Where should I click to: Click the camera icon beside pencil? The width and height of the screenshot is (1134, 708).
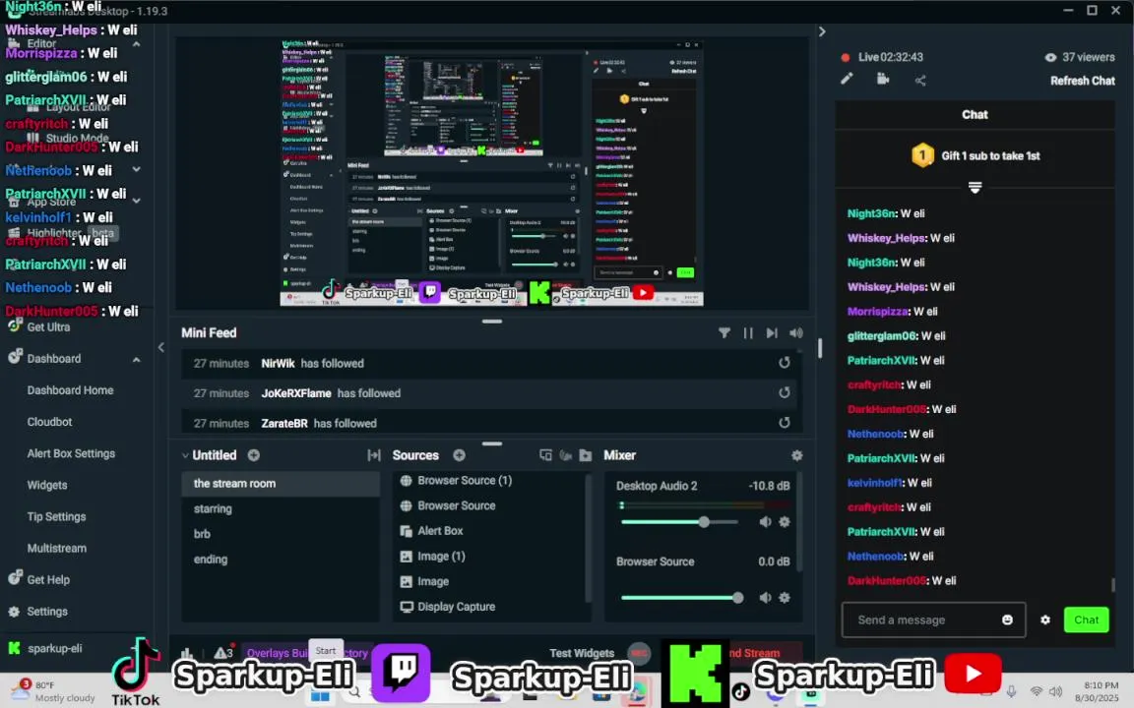883,79
